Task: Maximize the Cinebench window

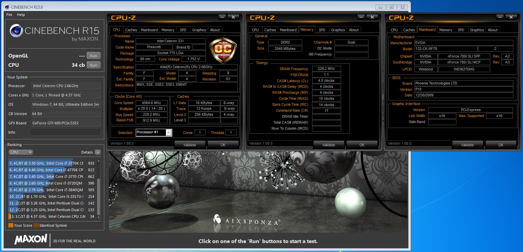Action: click(x=391, y=7)
